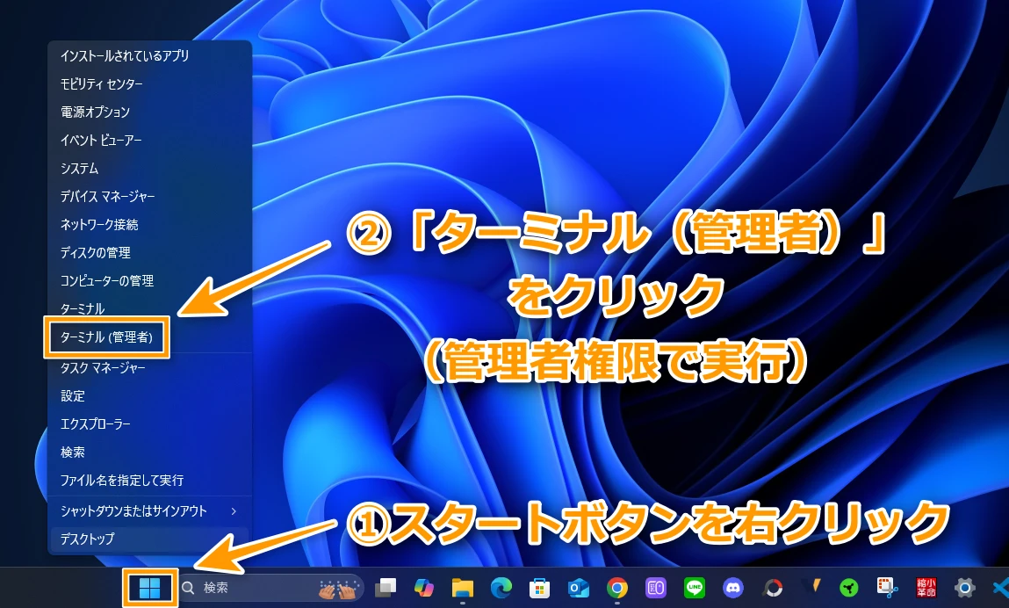Select ファイル名を指定して実行 option
The image size is (1009, 608).
[x=122, y=481]
